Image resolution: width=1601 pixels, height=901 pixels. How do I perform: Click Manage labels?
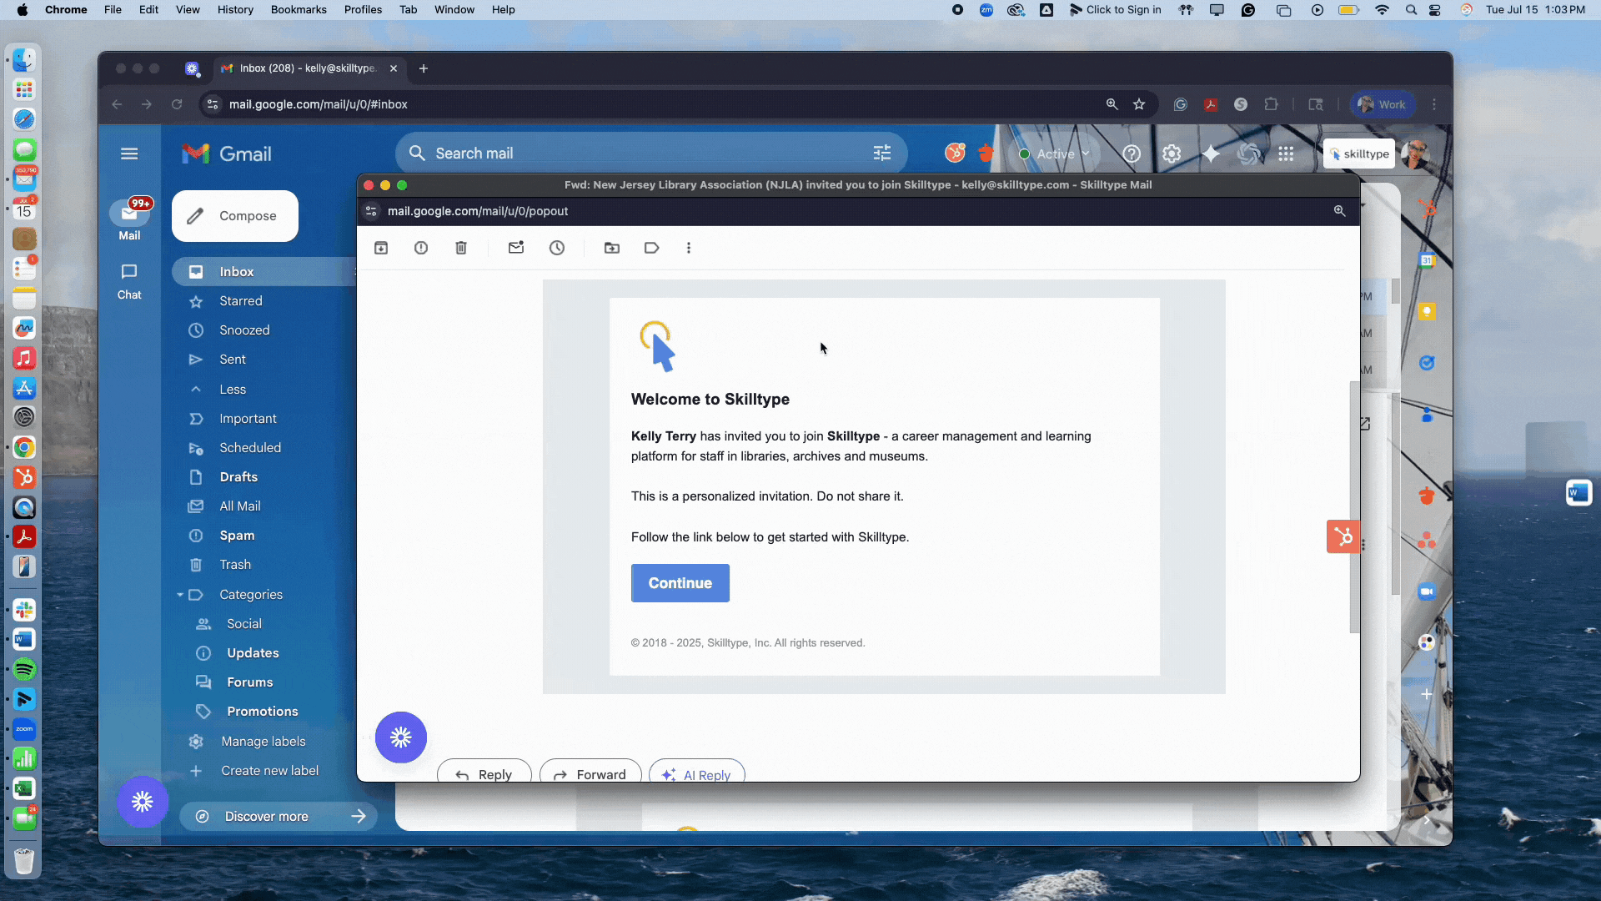265,742
